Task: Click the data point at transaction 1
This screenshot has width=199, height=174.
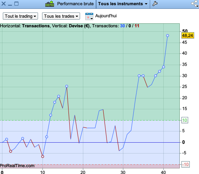Action: (x=6, y=139)
